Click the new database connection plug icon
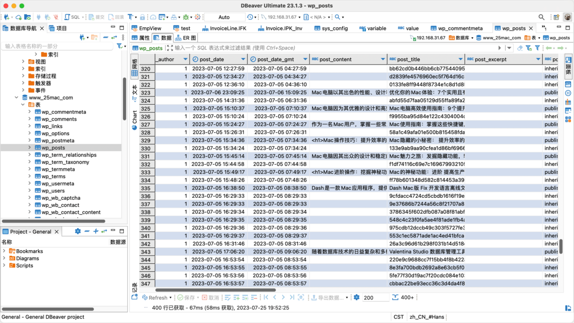Viewport: 574px width, 323px height. click(7, 17)
